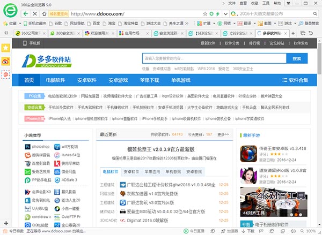Click the 多多软件站 logo
This screenshot has width=322, height=235.
click(47, 61)
